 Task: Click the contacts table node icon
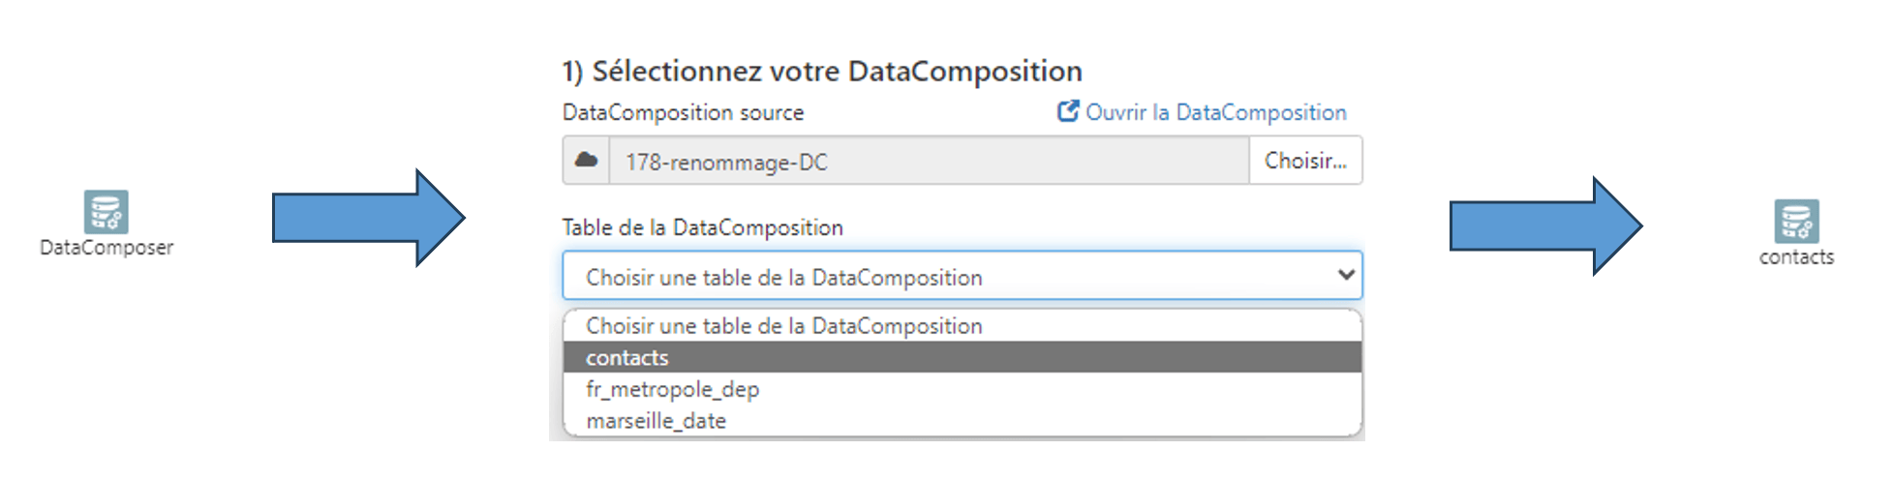click(x=1796, y=221)
